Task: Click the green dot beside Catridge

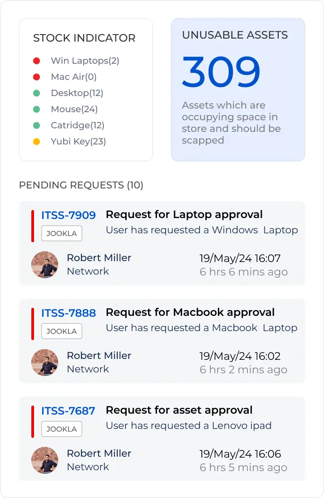Action: click(37, 126)
